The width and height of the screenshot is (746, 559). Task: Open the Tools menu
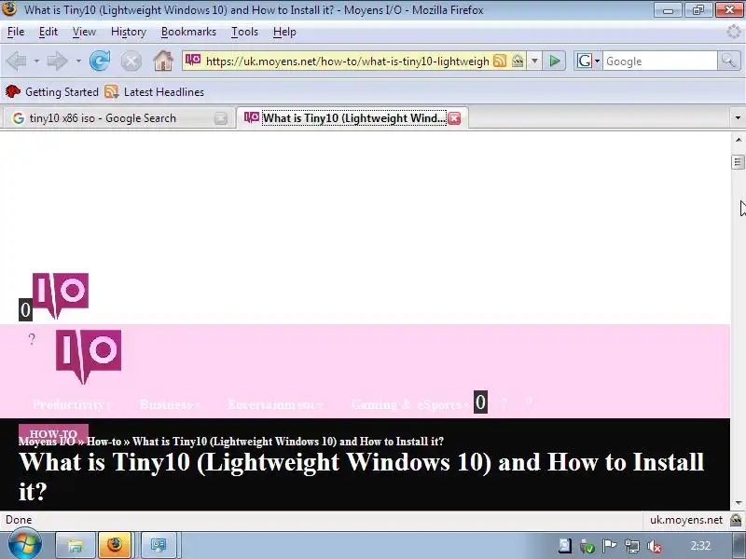pyautogui.click(x=244, y=32)
